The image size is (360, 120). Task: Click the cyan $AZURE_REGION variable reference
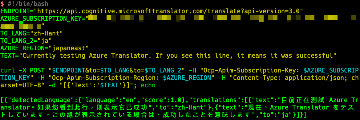click(187, 78)
